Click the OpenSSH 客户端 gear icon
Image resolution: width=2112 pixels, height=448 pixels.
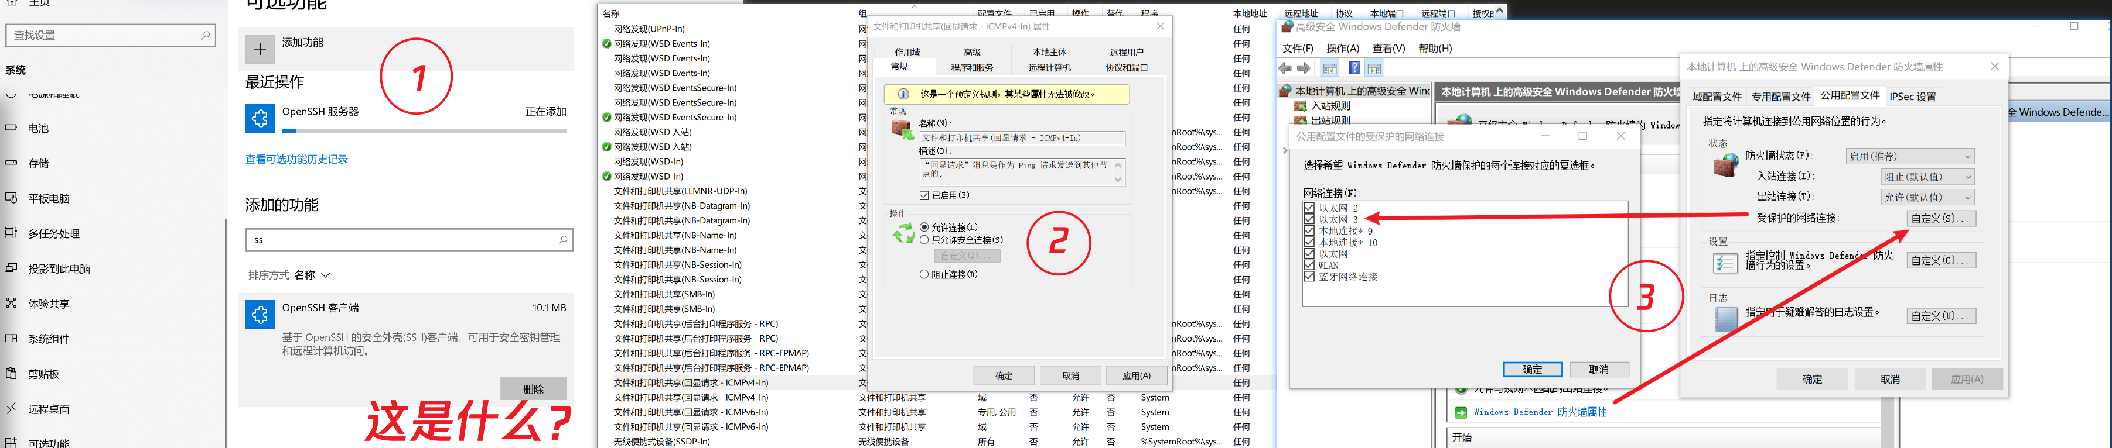click(260, 315)
